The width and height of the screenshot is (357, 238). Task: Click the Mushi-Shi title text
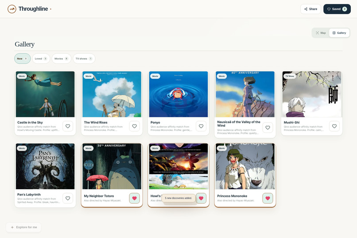point(291,122)
